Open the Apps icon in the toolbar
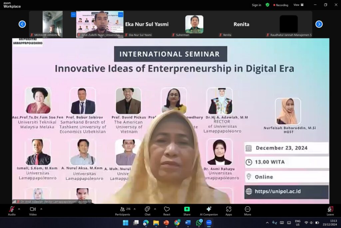The image size is (341, 228). pos(228,211)
